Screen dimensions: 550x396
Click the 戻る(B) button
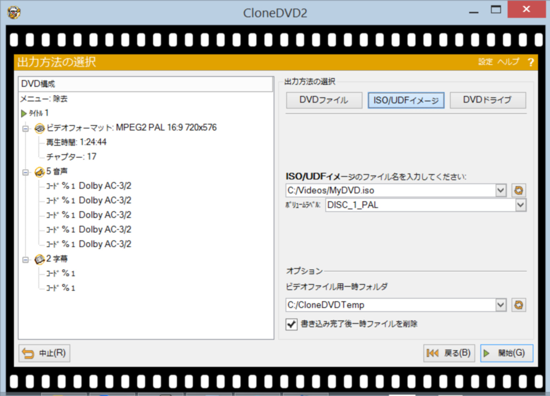(x=449, y=353)
